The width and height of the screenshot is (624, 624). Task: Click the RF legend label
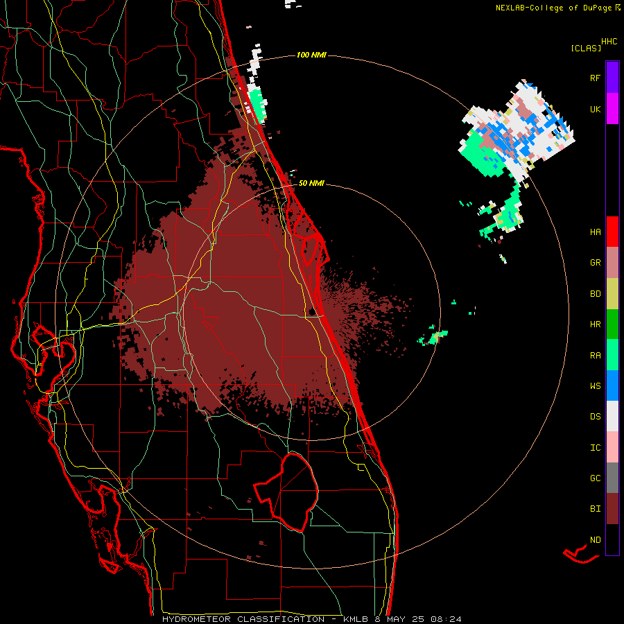(x=595, y=78)
